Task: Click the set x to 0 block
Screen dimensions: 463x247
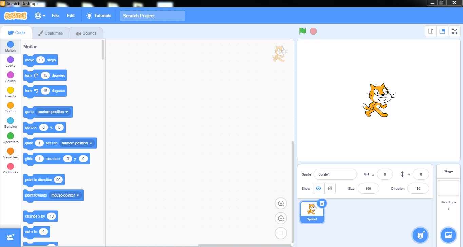Action: tap(36, 232)
